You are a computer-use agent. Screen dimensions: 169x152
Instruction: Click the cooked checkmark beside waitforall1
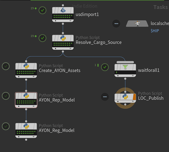[x=105, y=67]
